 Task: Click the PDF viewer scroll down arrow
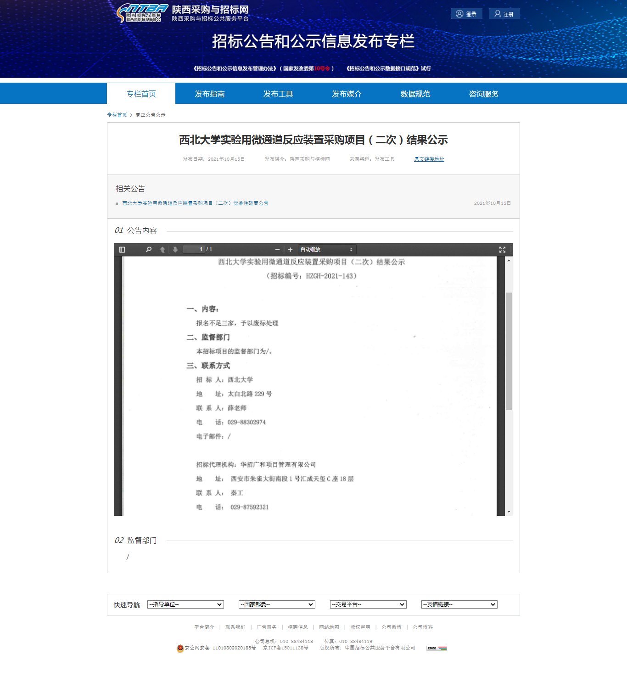[509, 511]
